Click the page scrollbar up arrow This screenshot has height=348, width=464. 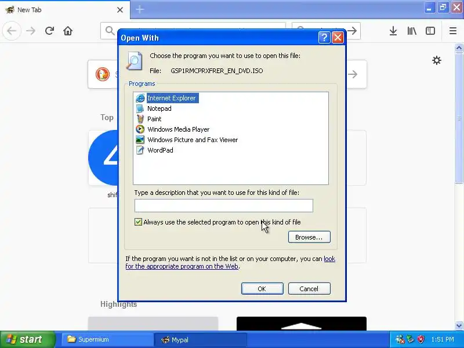coord(459,48)
